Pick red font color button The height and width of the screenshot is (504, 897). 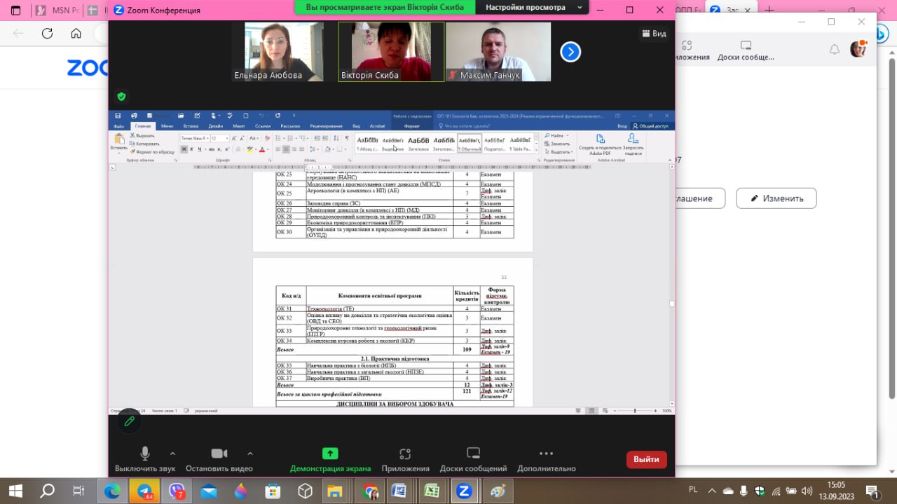263,149
